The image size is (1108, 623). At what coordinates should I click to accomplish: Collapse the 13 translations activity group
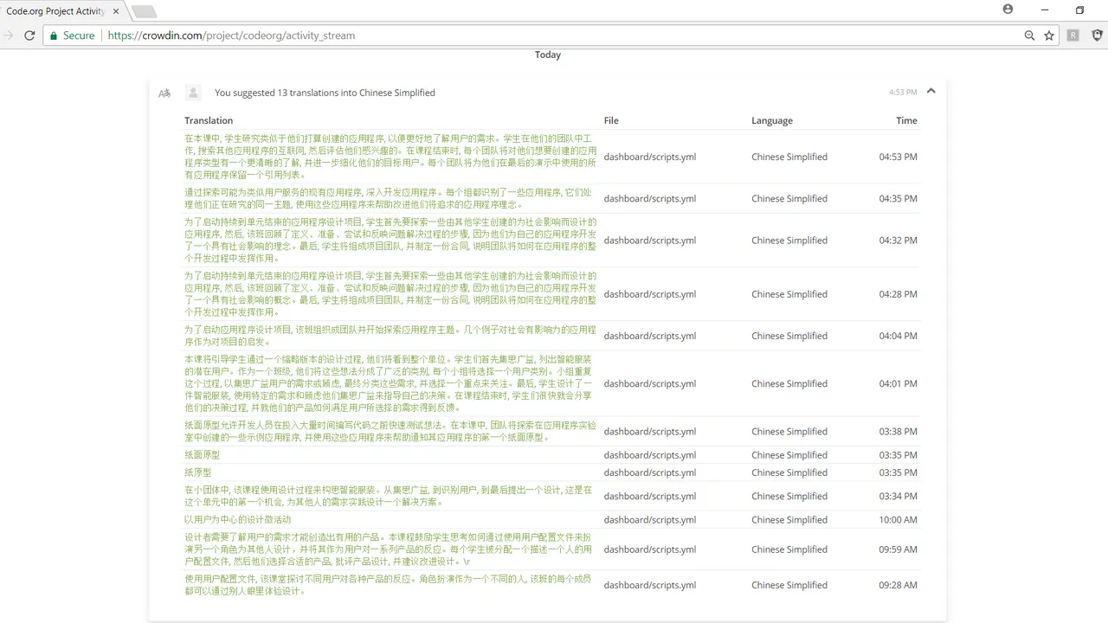(x=931, y=91)
